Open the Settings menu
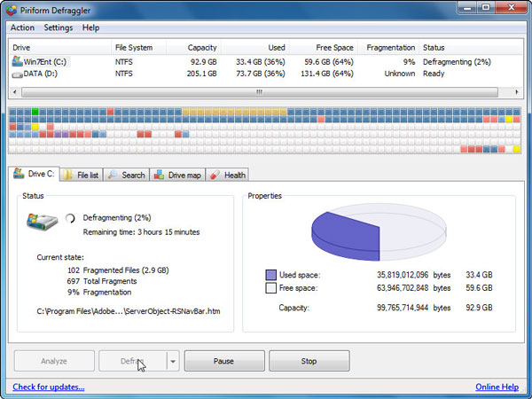Image resolution: width=532 pixels, height=399 pixels. [x=59, y=27]
